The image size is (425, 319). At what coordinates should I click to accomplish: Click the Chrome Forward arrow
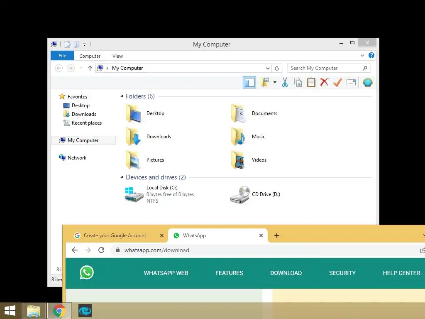point(88,250)
